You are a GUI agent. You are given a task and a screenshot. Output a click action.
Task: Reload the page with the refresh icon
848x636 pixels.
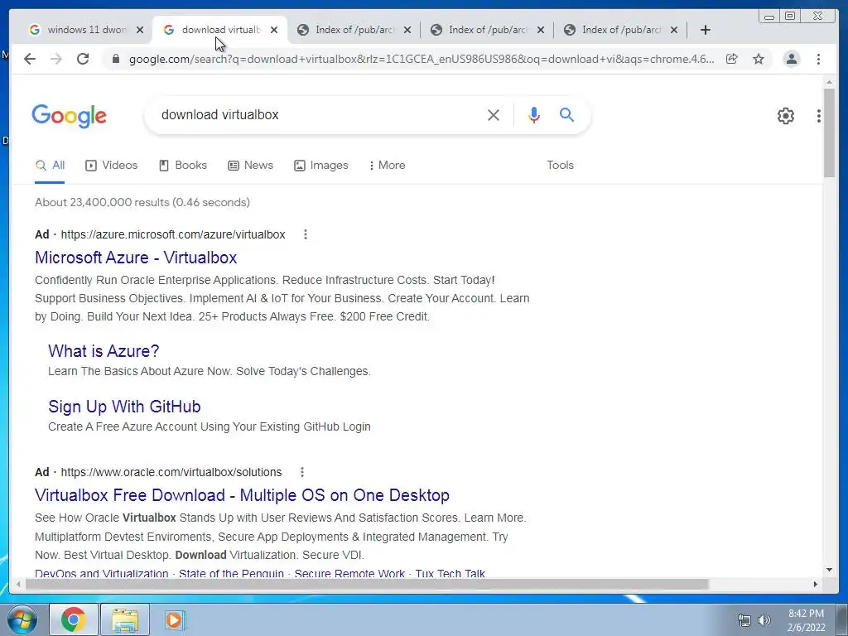(83, 59)
